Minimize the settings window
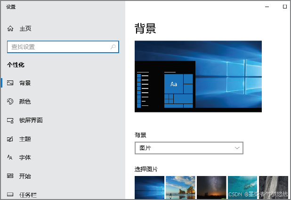The image size is (291, 200). point(267,7)
